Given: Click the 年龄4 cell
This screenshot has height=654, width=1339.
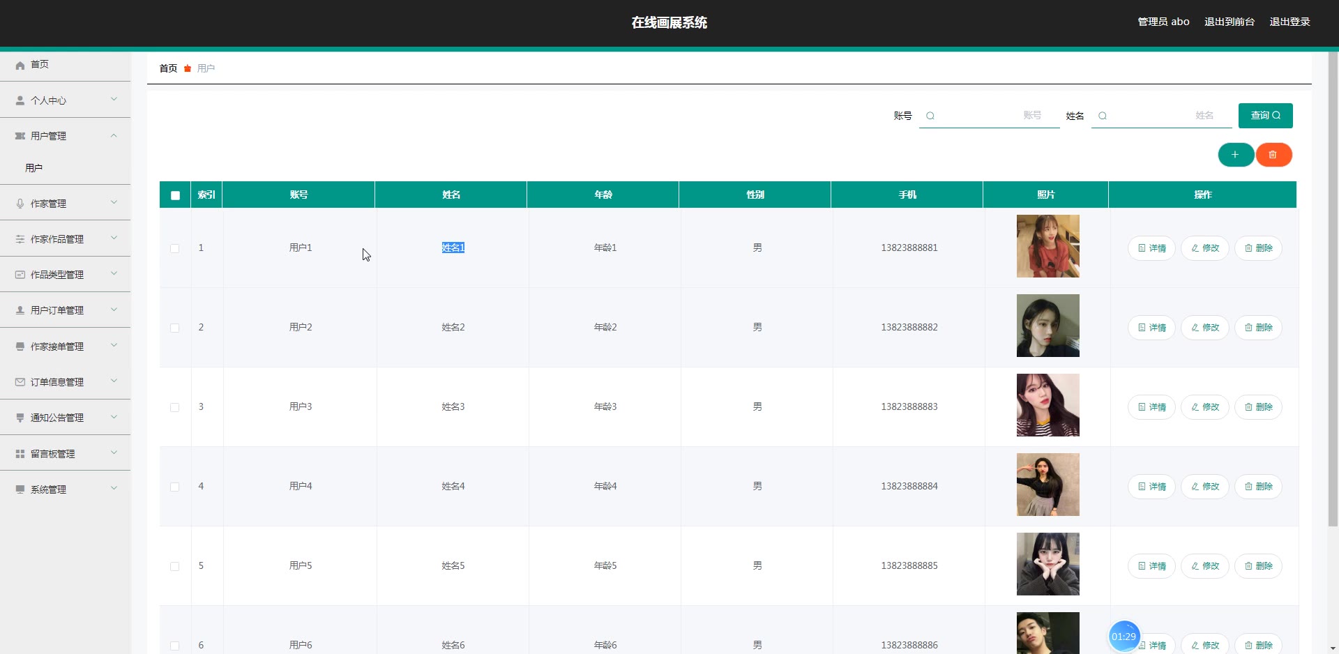Looking at the screenshot, I should (605, 487).
